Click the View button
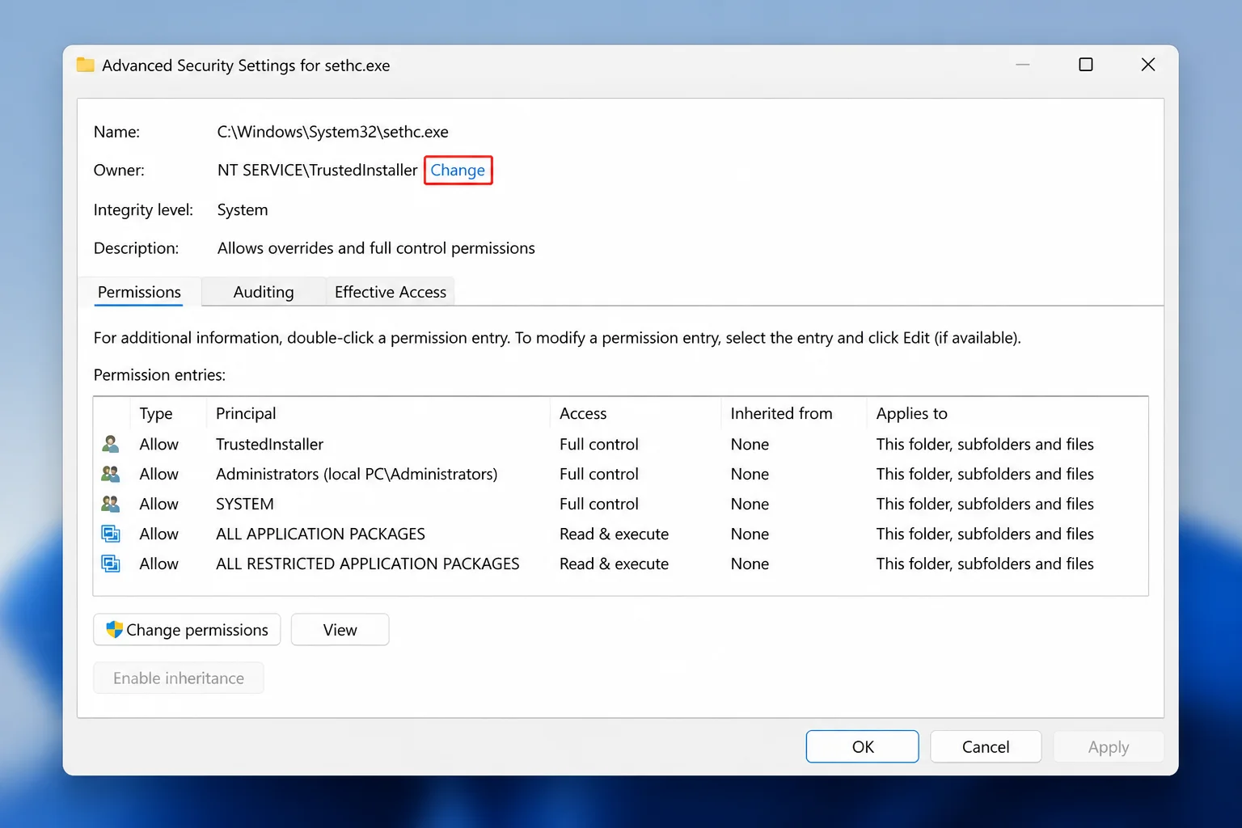This screenshot has width=1242, height=828. [x=340, y=630]
